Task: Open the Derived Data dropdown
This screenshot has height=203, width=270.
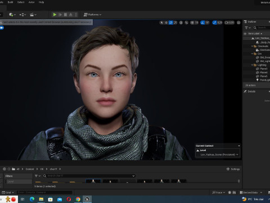Action: 251,192
